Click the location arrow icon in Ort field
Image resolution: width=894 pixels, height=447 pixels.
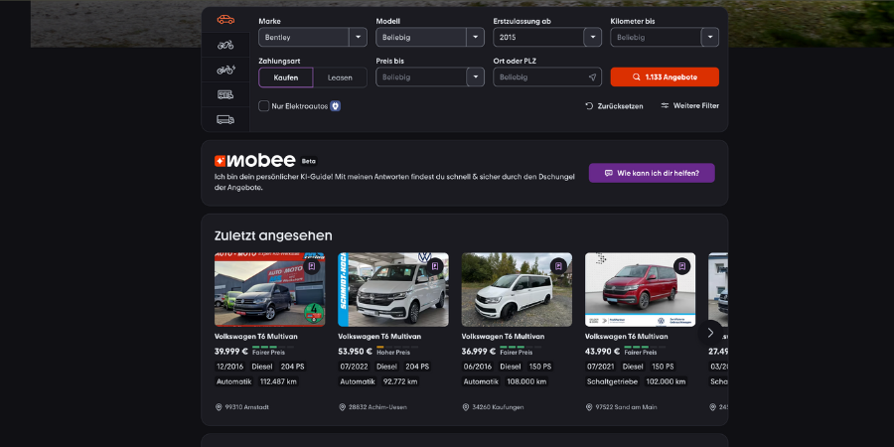coord(592,76)
